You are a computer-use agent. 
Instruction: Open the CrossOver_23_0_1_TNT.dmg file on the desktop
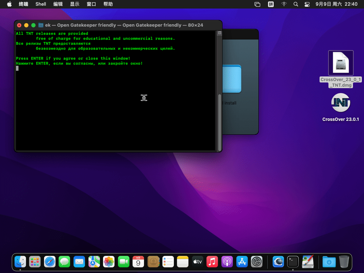(x=341, y=63)
